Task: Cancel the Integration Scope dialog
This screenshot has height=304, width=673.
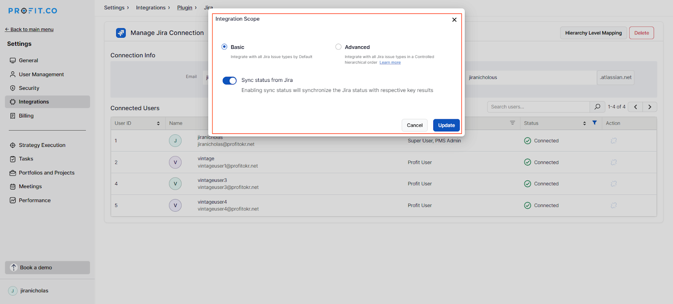Action: point(415,125)
